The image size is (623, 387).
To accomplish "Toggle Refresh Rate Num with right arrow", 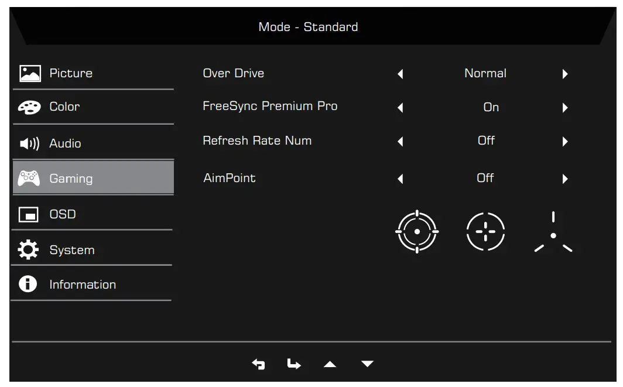I will tap(565, 142).
